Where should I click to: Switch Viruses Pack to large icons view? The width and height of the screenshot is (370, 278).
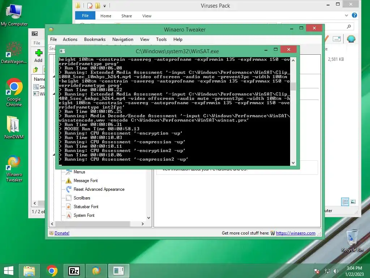pos(353,202)
